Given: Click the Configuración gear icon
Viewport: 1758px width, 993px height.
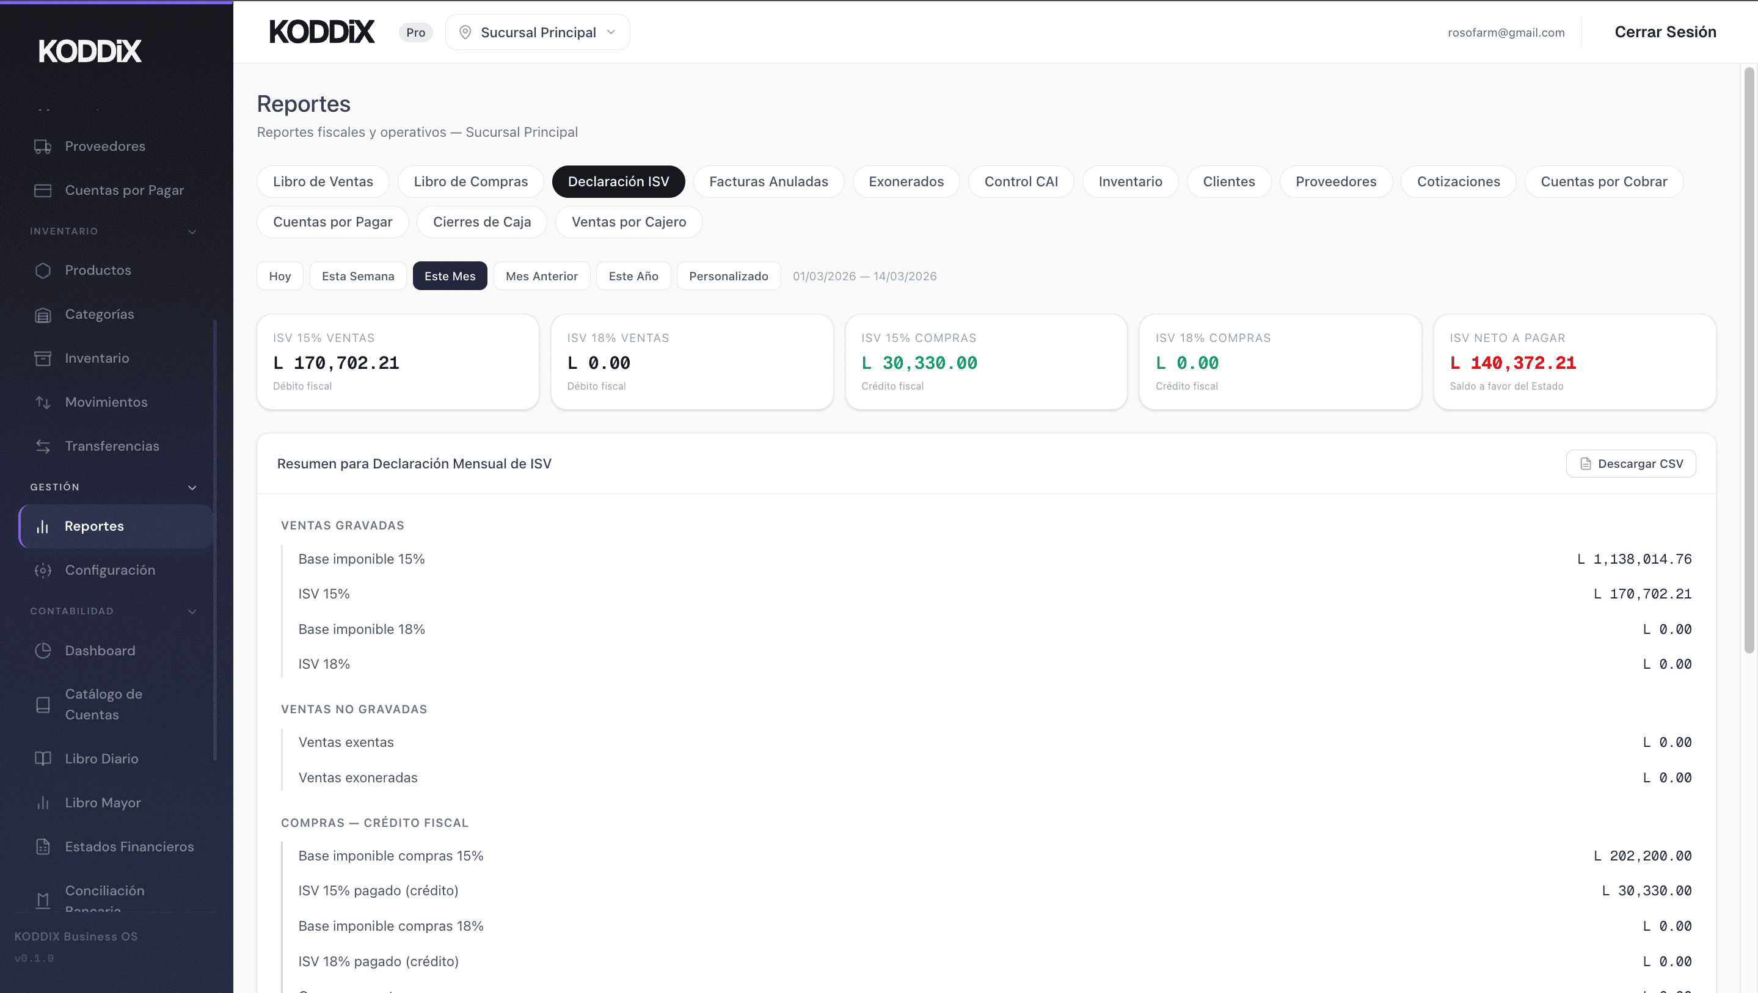Looking at the screenshot, I should [x=43, y=570].
